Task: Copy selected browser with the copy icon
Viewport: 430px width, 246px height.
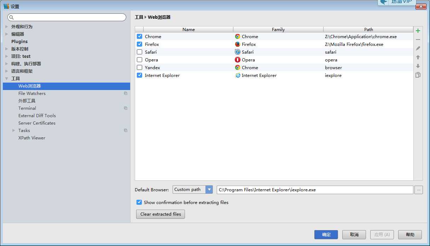Action: point(418,75)
